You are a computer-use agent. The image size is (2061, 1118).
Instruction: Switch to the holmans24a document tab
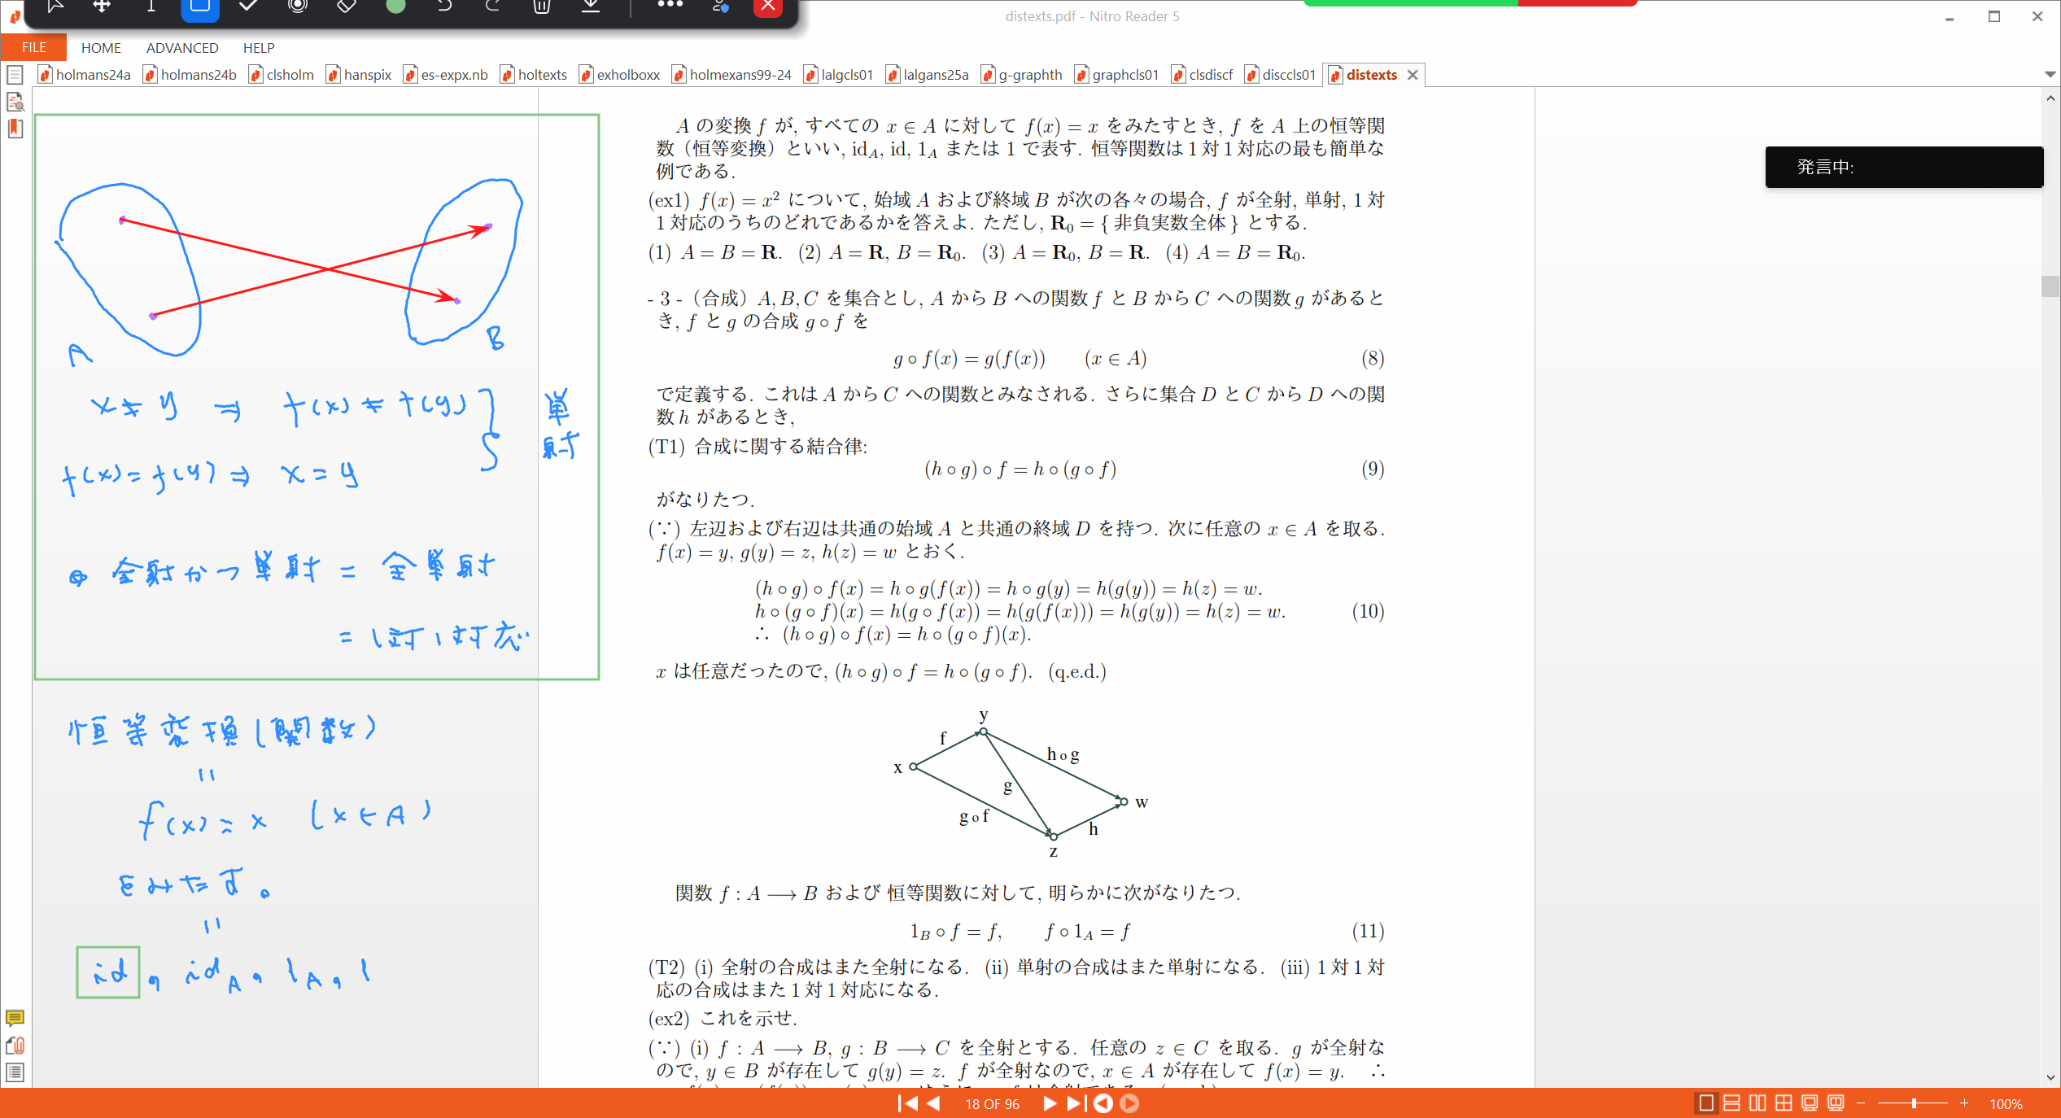click(85, 75)
